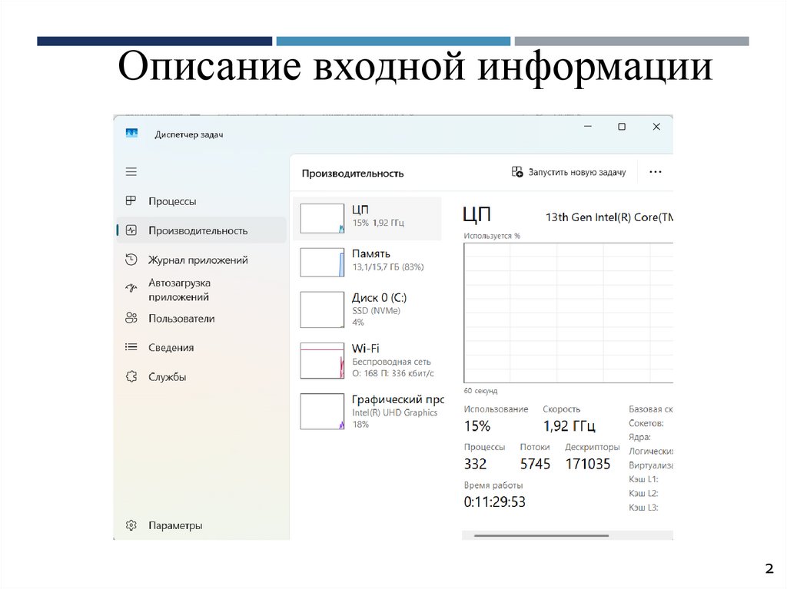Maximize the Task Manager window
This screenshot has width=787, height=589.
(621, 127)
